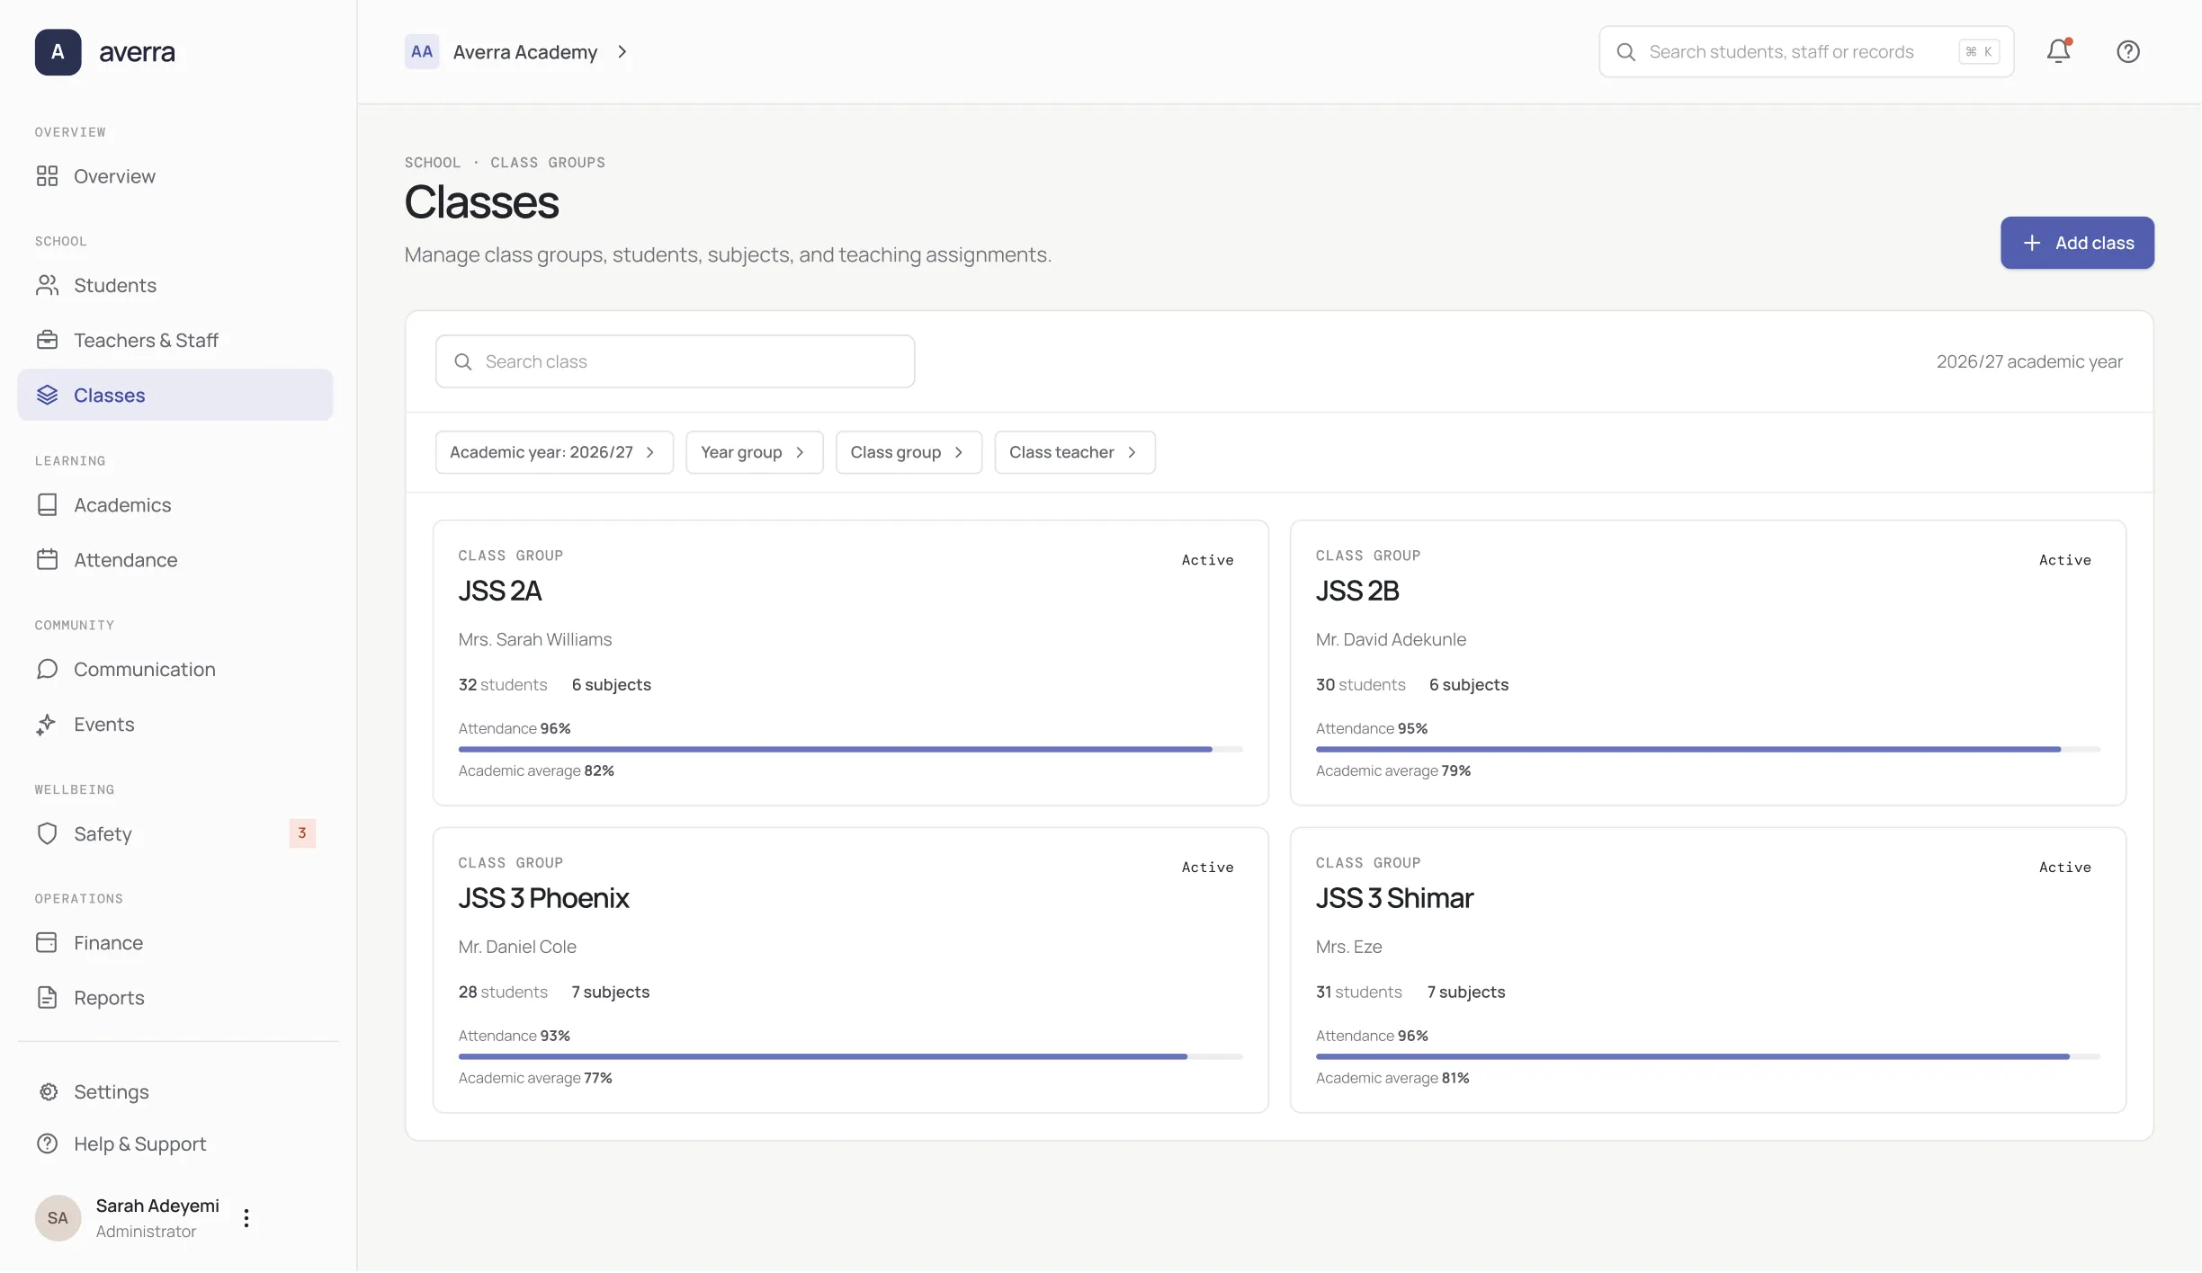Click JSS 2A attendance progress bar
2202x1273 pixels.
[x=850, y=749]
